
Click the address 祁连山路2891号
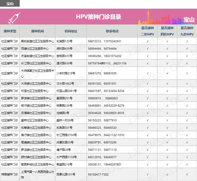pyautogui.click(x=66, y=91)
